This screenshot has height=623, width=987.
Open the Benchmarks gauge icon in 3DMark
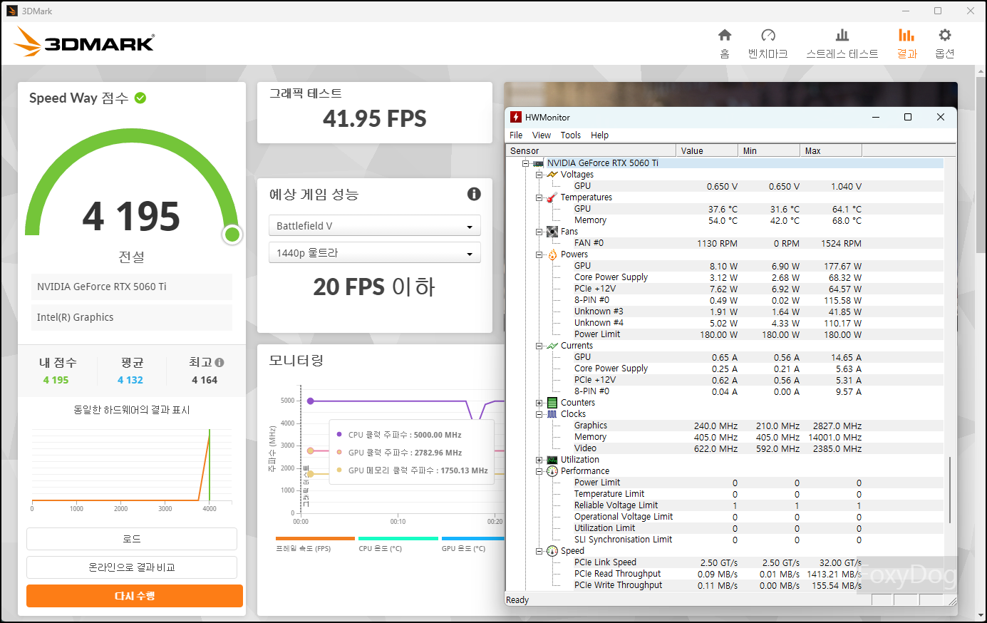[x=768, y=35]
